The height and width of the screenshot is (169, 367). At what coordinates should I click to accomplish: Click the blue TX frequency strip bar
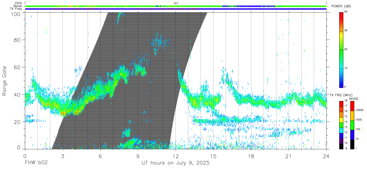(x=176, y=9)
